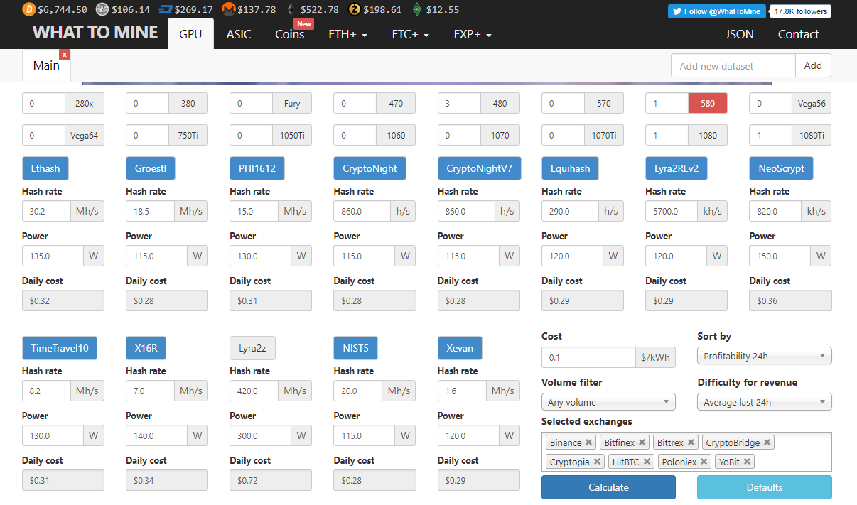Open the Sort by dropdown

(765, 356)
